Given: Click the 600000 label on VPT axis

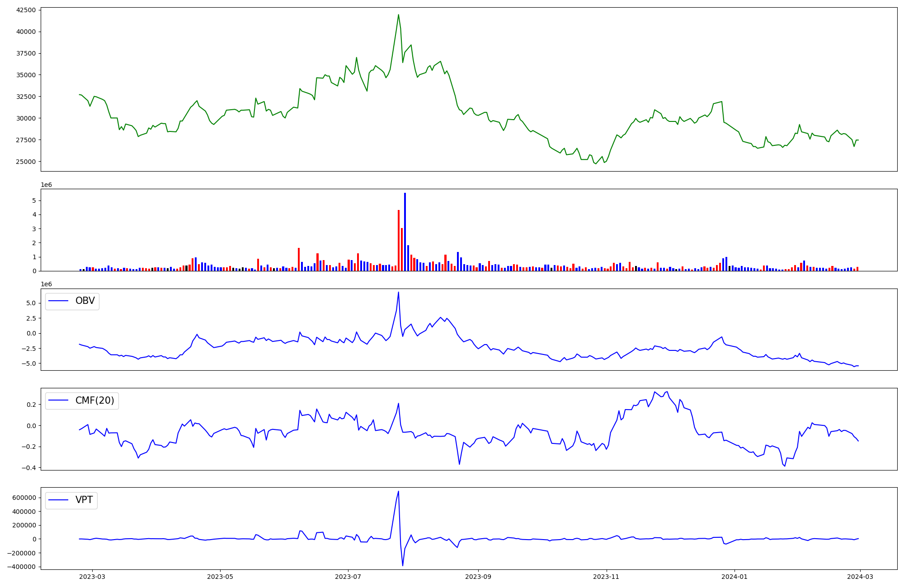Looking at the screenshot, I should click(24, 498).
